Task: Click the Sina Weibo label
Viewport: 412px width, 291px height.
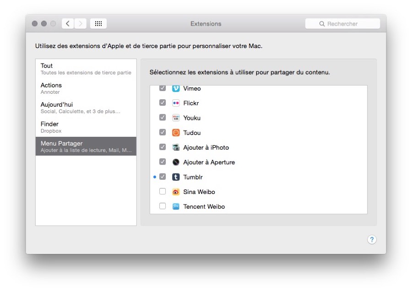Action: click(199, 192)
